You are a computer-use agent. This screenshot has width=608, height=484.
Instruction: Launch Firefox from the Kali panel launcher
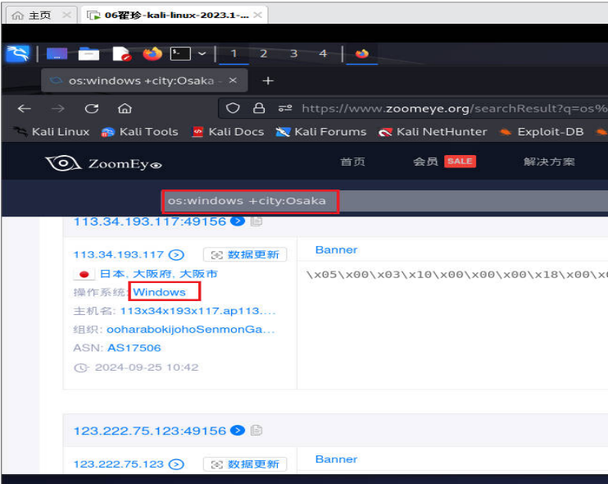point(152,53)
